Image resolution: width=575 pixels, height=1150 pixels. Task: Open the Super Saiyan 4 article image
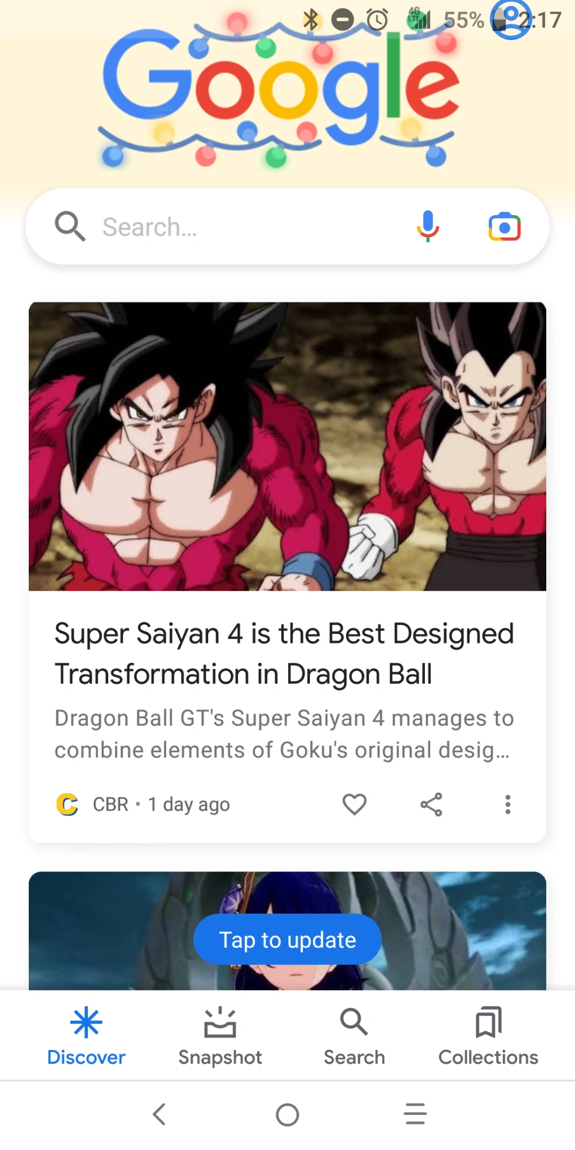(x=287, y=446)
